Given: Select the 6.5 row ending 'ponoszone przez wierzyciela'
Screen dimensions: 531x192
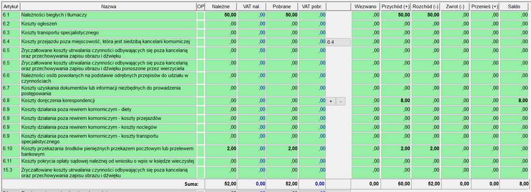Looking at the screenshot, I should 108,66.
